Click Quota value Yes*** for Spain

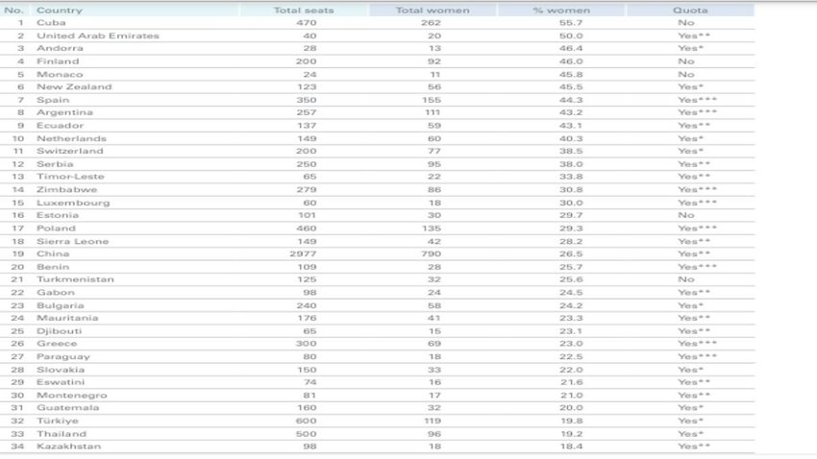[697, 100]
